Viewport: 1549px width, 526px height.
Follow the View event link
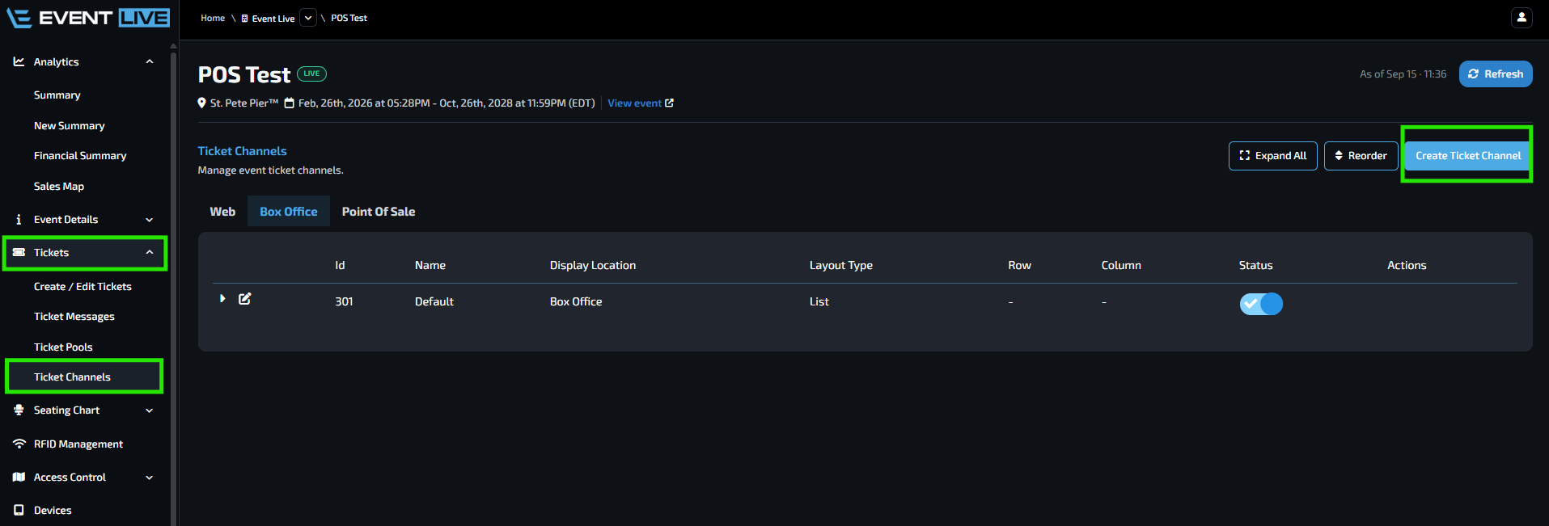click(x=634, y=103)
